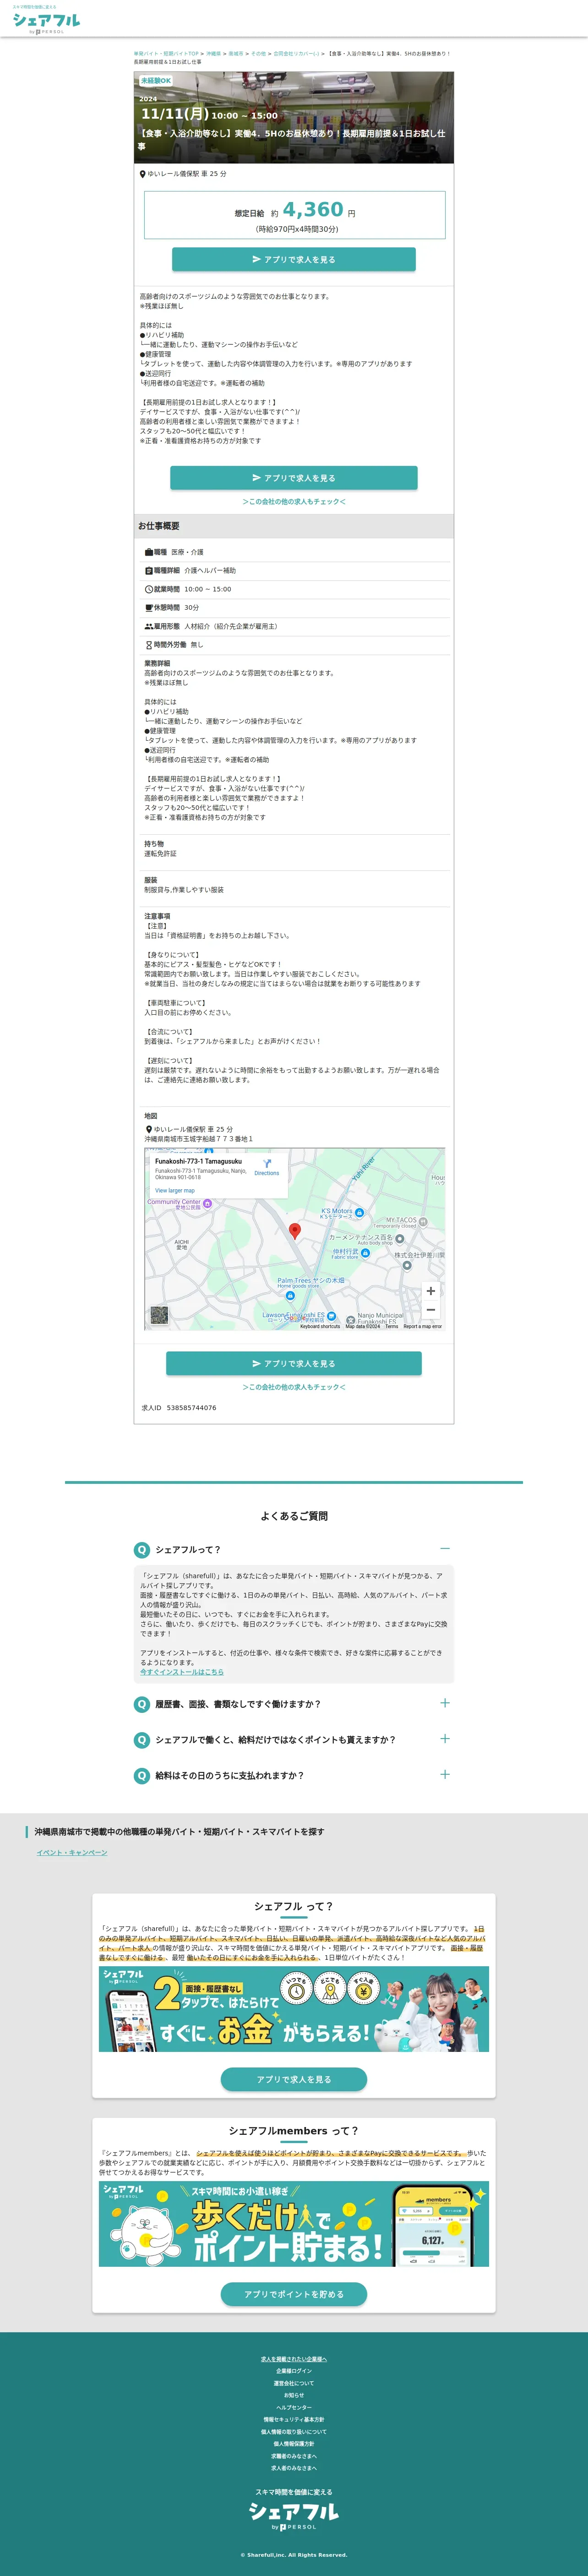Image resolution: width=588 pixels, height=2576 pixels.
Task: Click the 歩くだけでポイント貯まる banner
Action: pyautogui.click(x=294, y=2225)
